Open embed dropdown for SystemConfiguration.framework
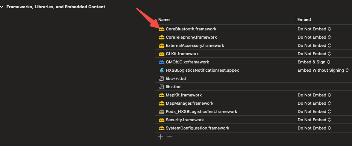 click(314, 128)
